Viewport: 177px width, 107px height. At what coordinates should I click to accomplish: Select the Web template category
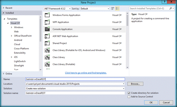pyautogui.click(x=16, y=32)
